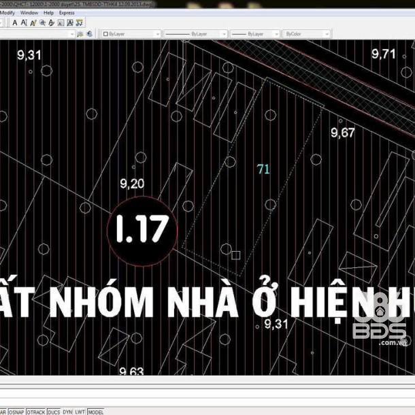Toggle OSNAP in the status bar

[x=16, y=412]
